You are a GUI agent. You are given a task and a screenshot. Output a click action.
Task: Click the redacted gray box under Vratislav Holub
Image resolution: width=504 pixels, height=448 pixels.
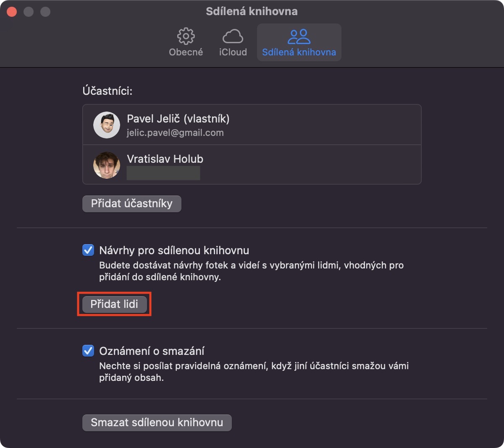tap(163, 173)
